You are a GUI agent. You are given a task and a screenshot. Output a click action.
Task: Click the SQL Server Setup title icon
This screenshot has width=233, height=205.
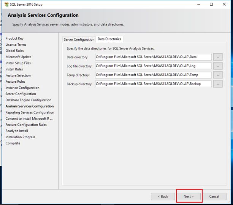point(6,5)
